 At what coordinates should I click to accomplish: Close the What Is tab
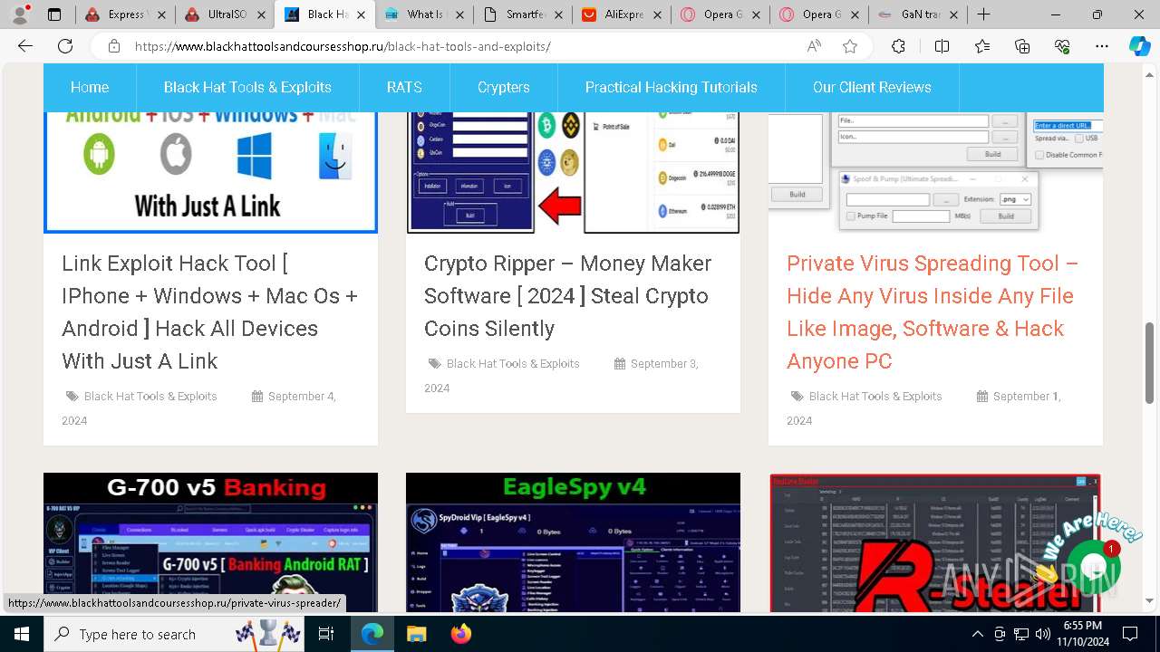click(x=459, y=14)
